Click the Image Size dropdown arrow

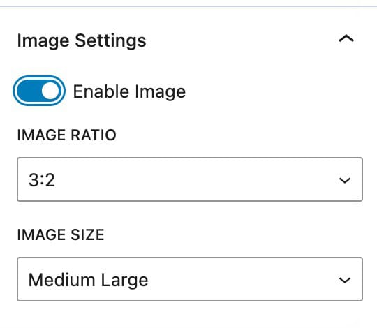(345, 280)
